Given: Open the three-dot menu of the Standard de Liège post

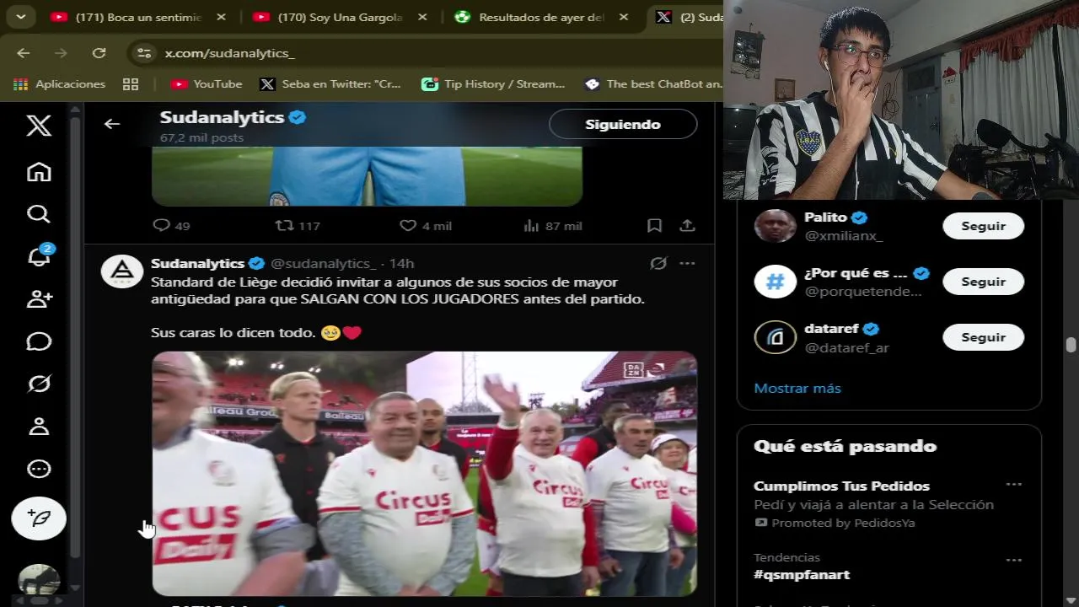Looking at the screenshot, I should (x=687, y=263).
